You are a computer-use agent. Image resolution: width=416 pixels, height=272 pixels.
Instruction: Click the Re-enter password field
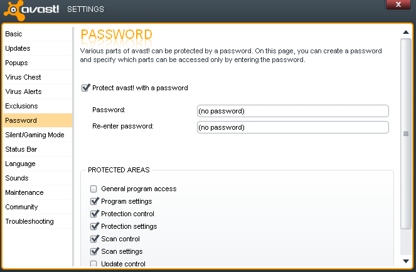click(293, 127)
